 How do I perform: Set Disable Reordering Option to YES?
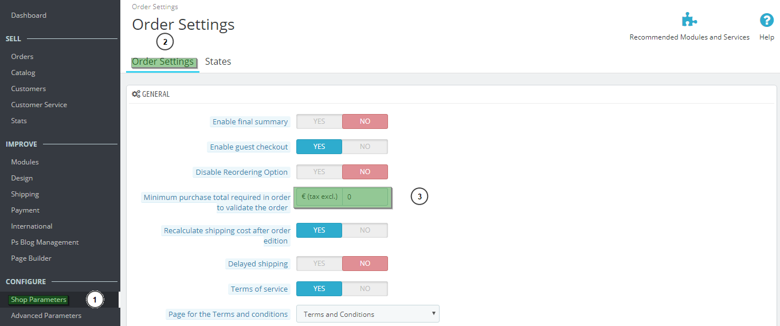click(x=319, y=172)
